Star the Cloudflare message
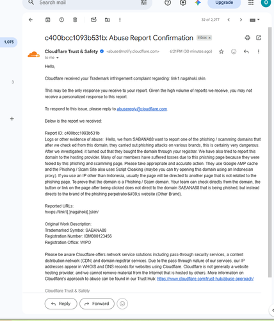This screenshot has height=321, width=274. pos(222,51)
